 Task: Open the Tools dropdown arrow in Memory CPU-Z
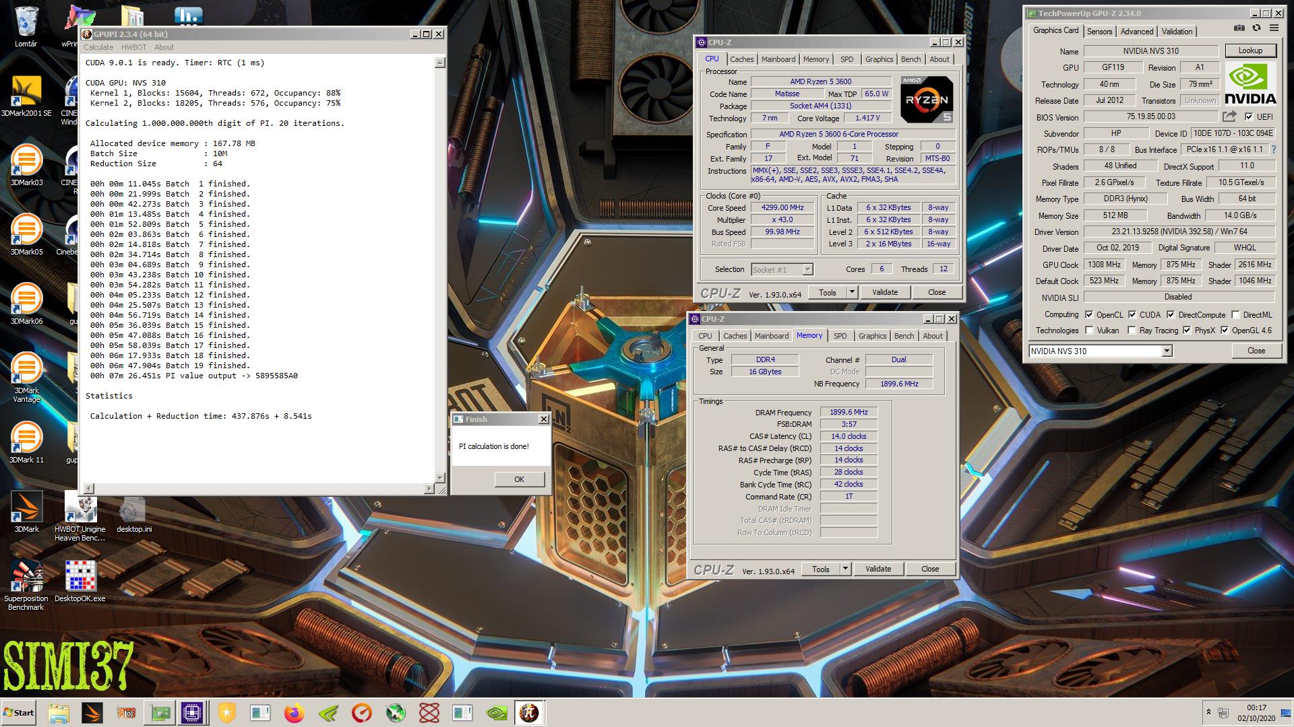point(844,569)
